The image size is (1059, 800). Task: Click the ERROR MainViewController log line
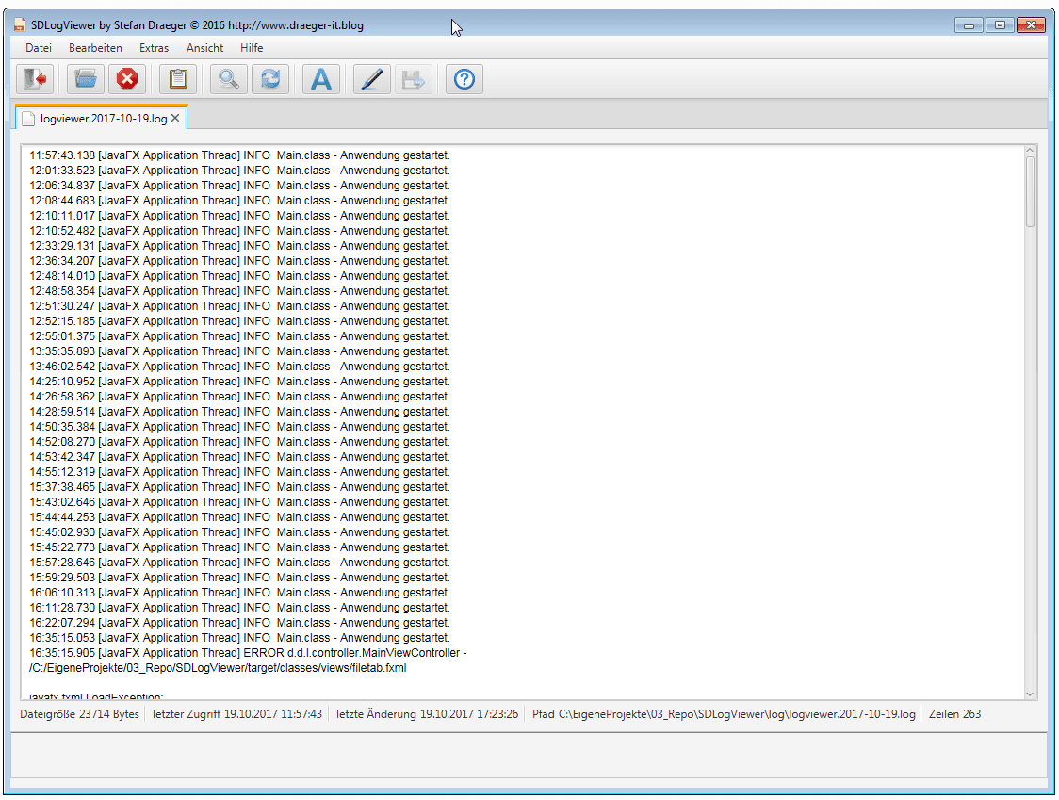coord(249,653)
